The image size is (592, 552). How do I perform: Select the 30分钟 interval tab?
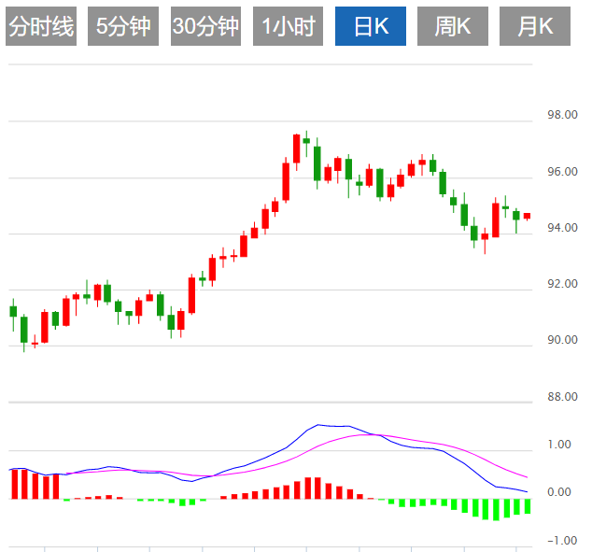pos(205,26)
